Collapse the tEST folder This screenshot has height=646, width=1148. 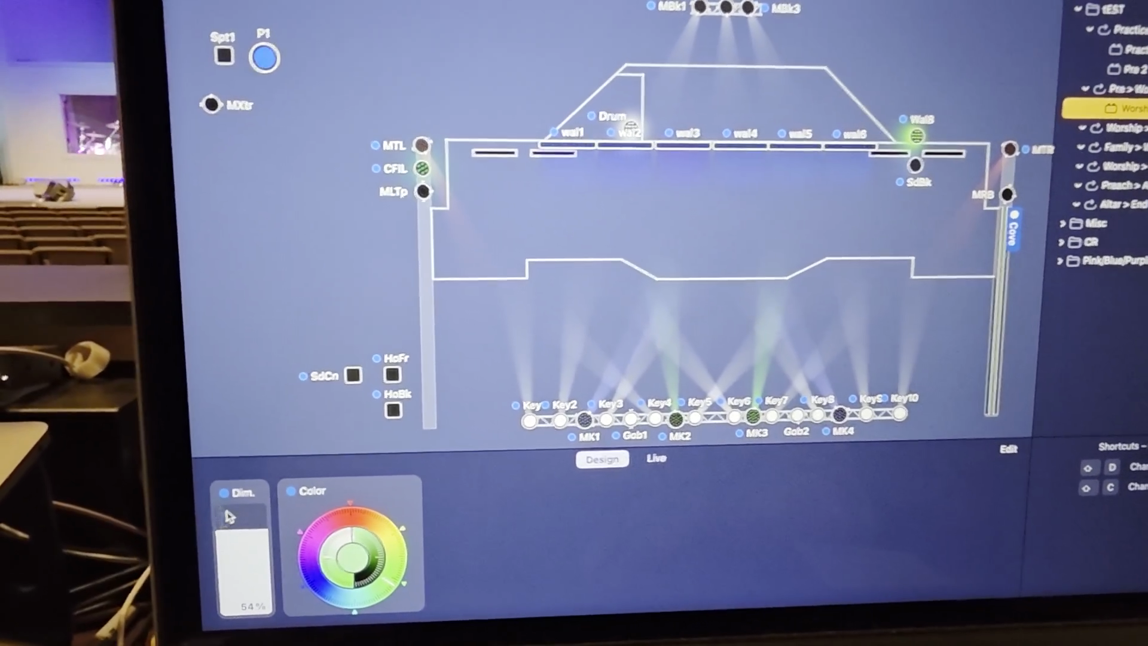tap(1077, 8)
